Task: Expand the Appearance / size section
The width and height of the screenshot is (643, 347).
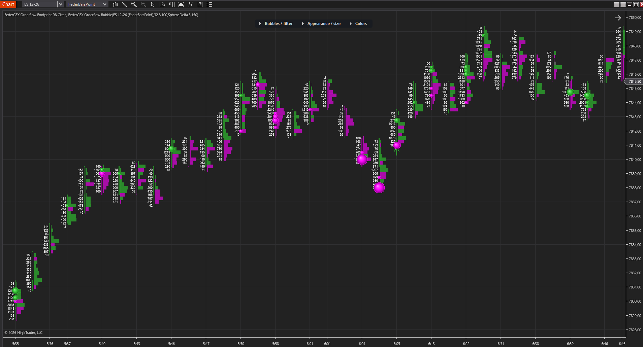Action: tap(321, 24)
